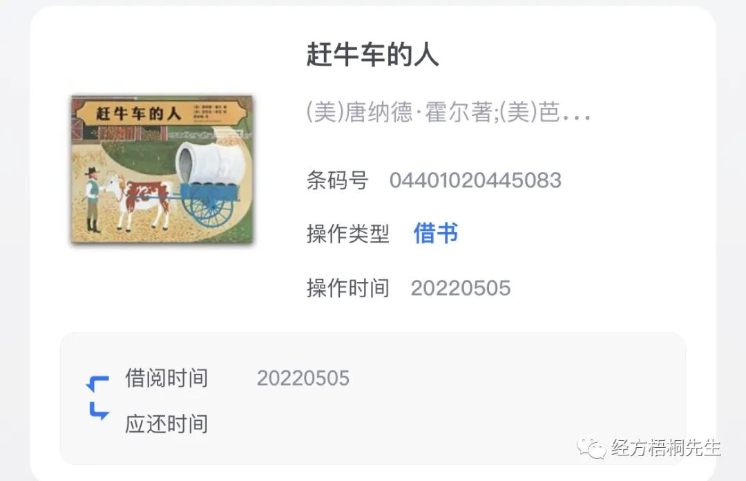Select barcode number 04401020445083

click(475, 180)
